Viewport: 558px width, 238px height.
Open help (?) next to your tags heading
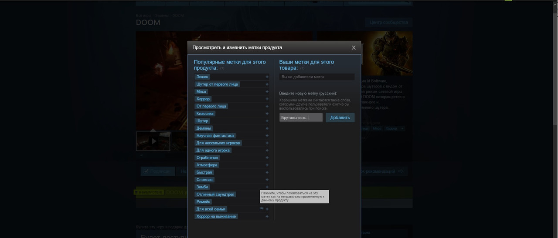point(302,68)
